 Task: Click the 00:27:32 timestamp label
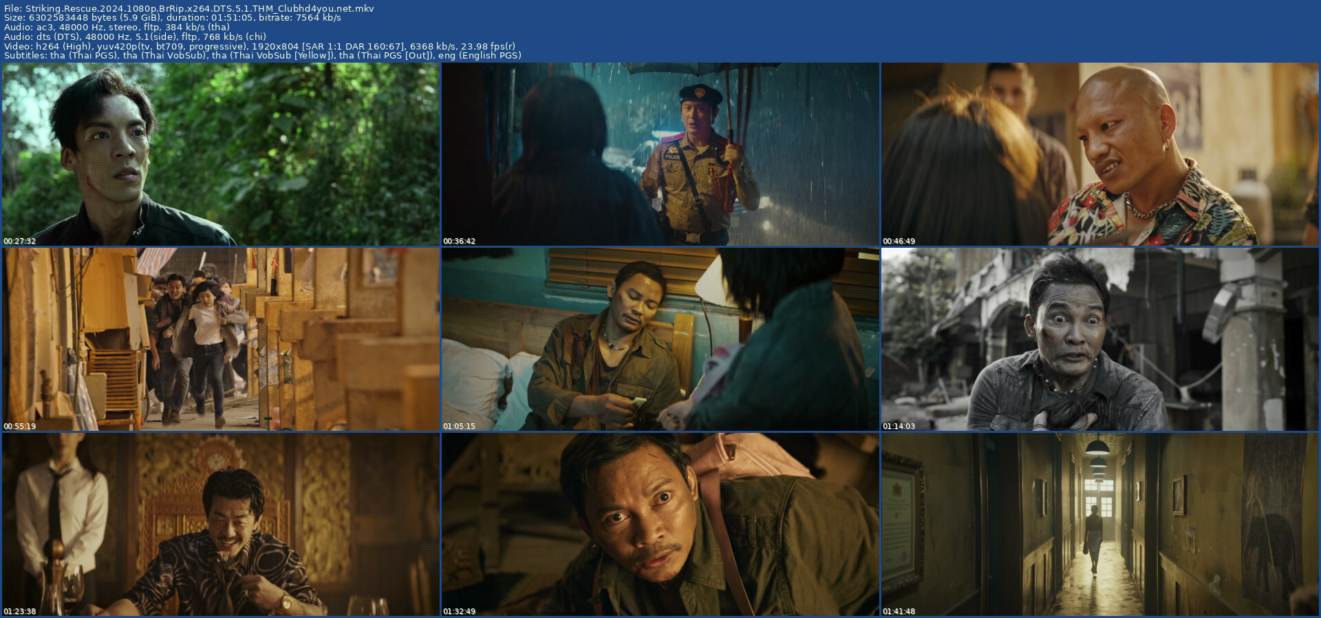tap(19, 241)
